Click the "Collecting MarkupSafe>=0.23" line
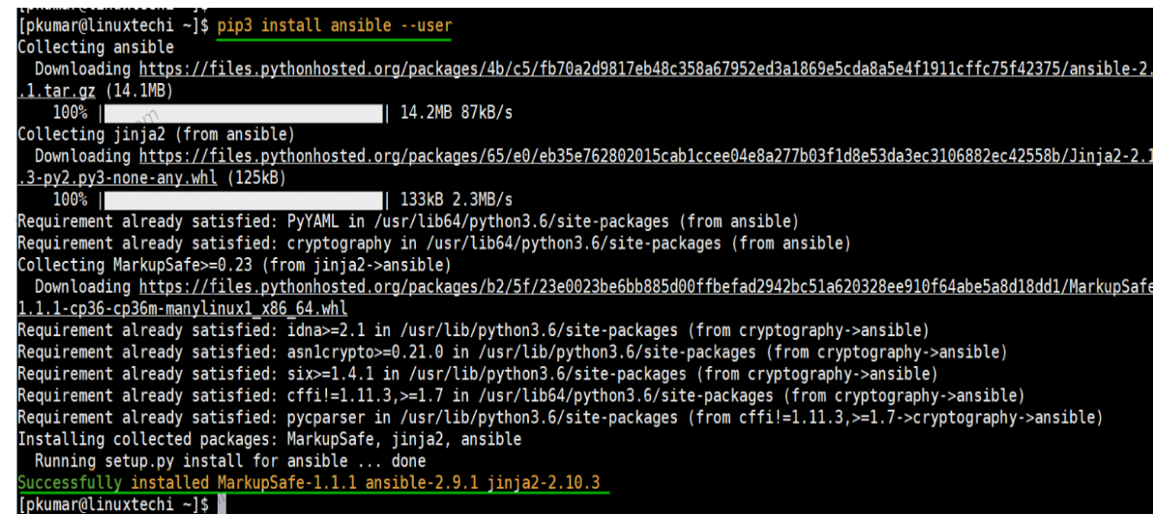 coord(234,265)
